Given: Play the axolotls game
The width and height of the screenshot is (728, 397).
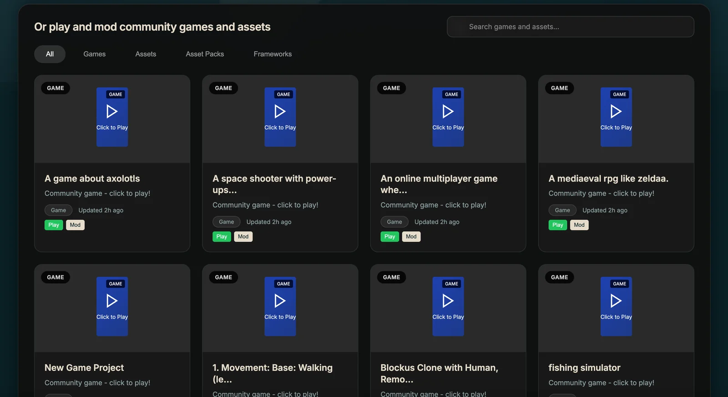Looking at the screenshot, I should click(54, 225).
